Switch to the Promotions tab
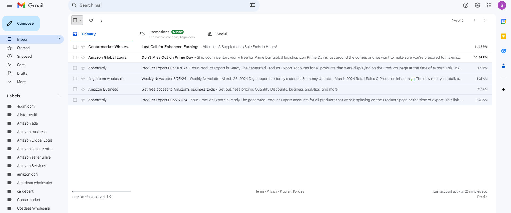Viewport: 511px width, 213px height. point(169,34)
